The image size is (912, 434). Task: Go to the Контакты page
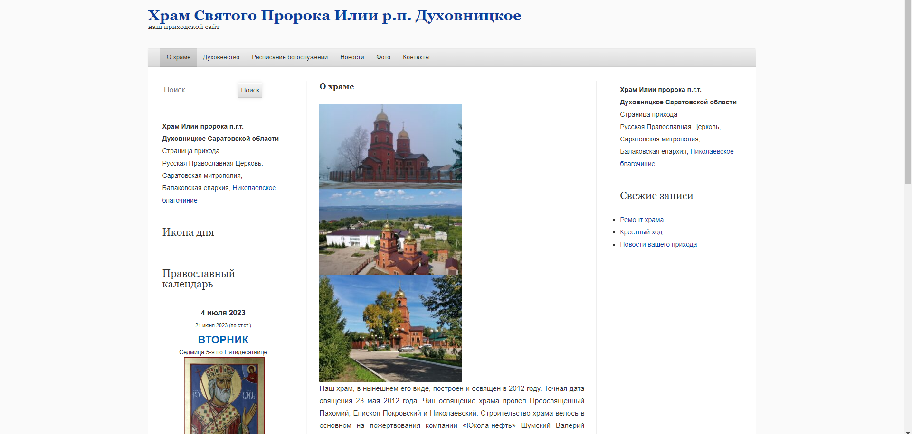pos(416,57)
